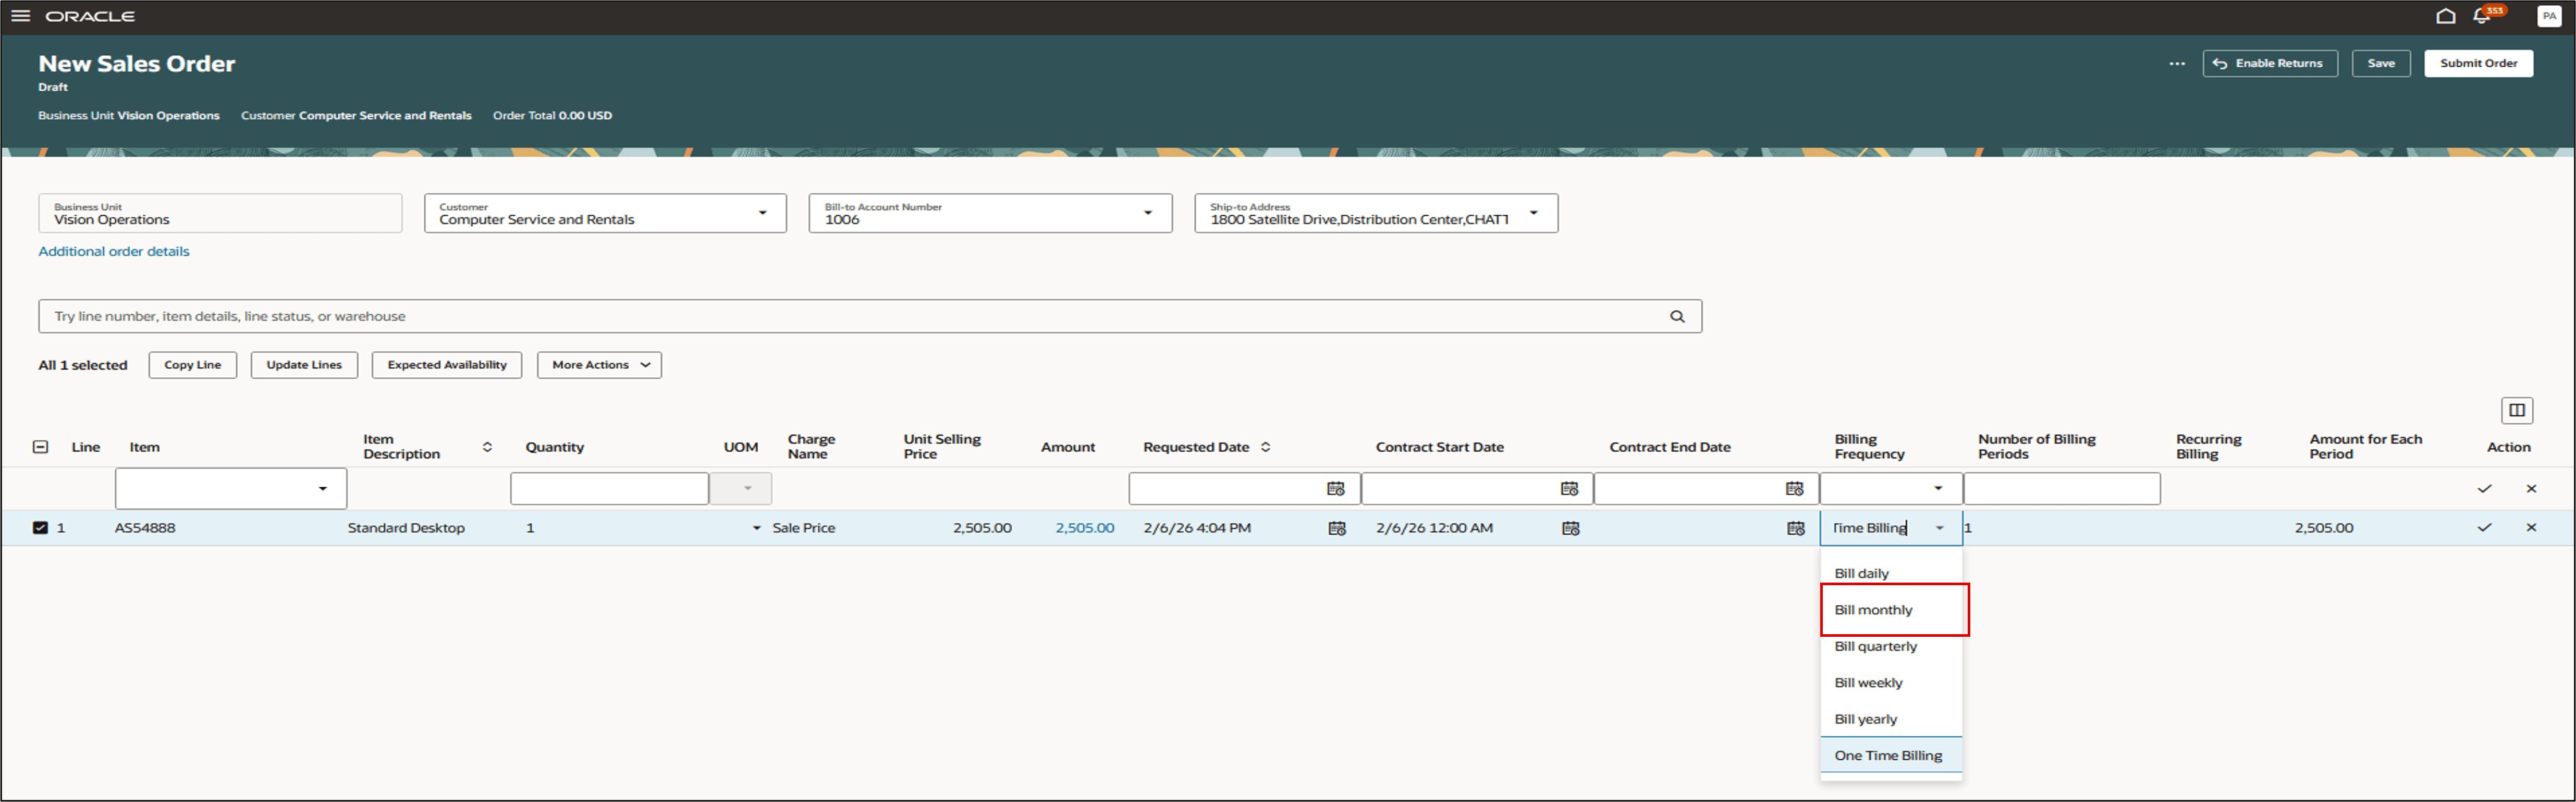Open the hamburger navigation menu
2576x802 pixels.
click(20, 16)
